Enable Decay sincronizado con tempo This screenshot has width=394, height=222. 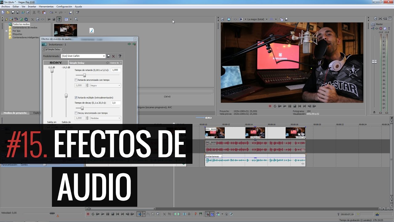76,113
